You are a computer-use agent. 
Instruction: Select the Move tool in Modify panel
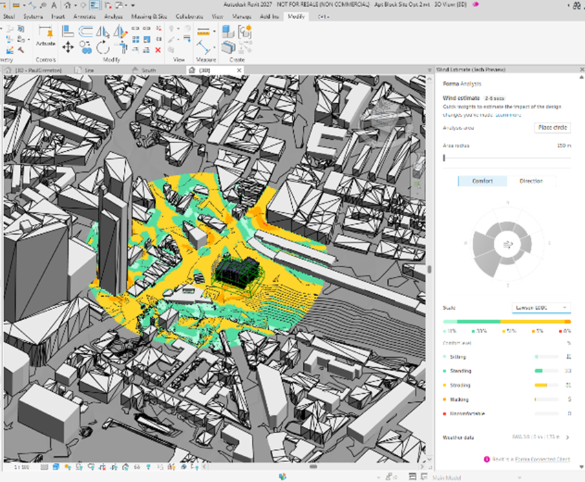(68, 48)
